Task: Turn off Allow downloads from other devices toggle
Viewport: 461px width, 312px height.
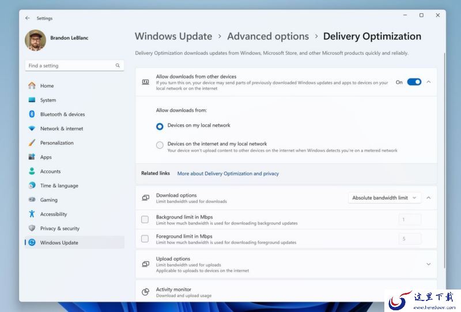Action: (414, 82)
